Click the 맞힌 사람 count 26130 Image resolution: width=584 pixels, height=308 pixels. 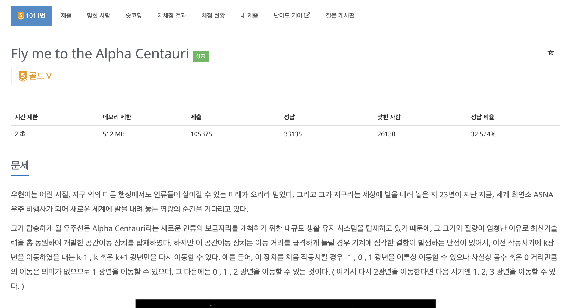point(387,134)
